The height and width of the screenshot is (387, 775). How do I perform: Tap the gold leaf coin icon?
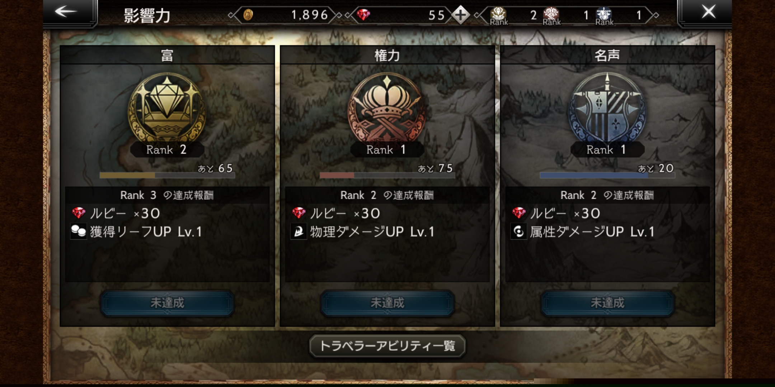pyautogui.click(x=248, y=15)
